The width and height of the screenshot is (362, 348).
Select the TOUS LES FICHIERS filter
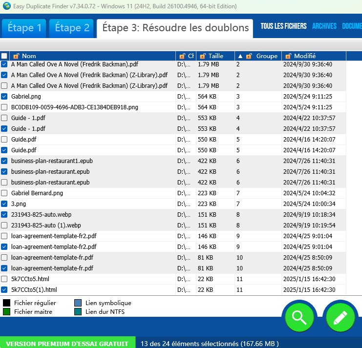coord(283,26)
